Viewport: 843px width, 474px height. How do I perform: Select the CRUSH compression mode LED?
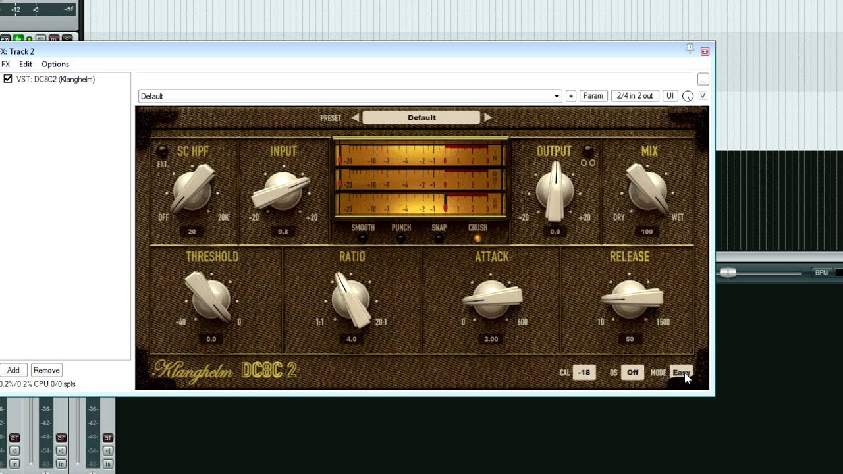point(477,238)
